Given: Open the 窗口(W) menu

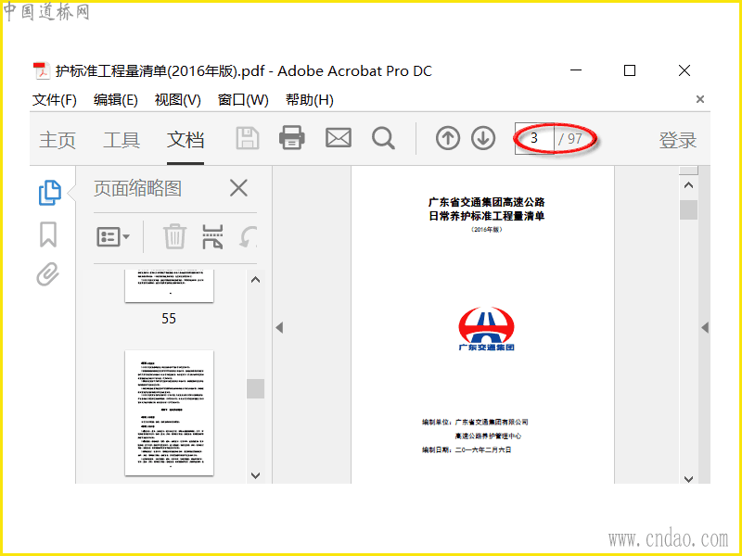Looking at the screenshot, I should (243, 100).
